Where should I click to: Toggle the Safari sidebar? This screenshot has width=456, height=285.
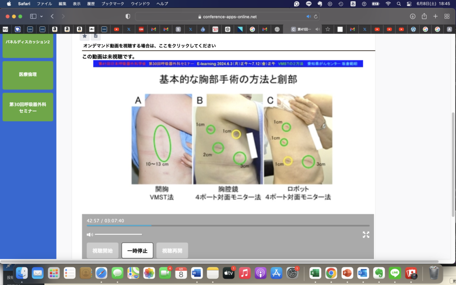point(33,16)
